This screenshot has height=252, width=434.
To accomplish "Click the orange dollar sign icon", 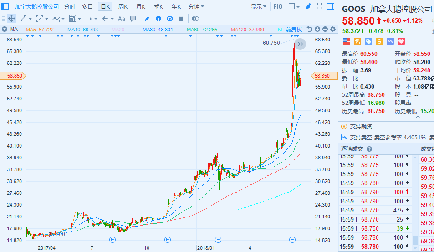I will click(x=379, y=41).
